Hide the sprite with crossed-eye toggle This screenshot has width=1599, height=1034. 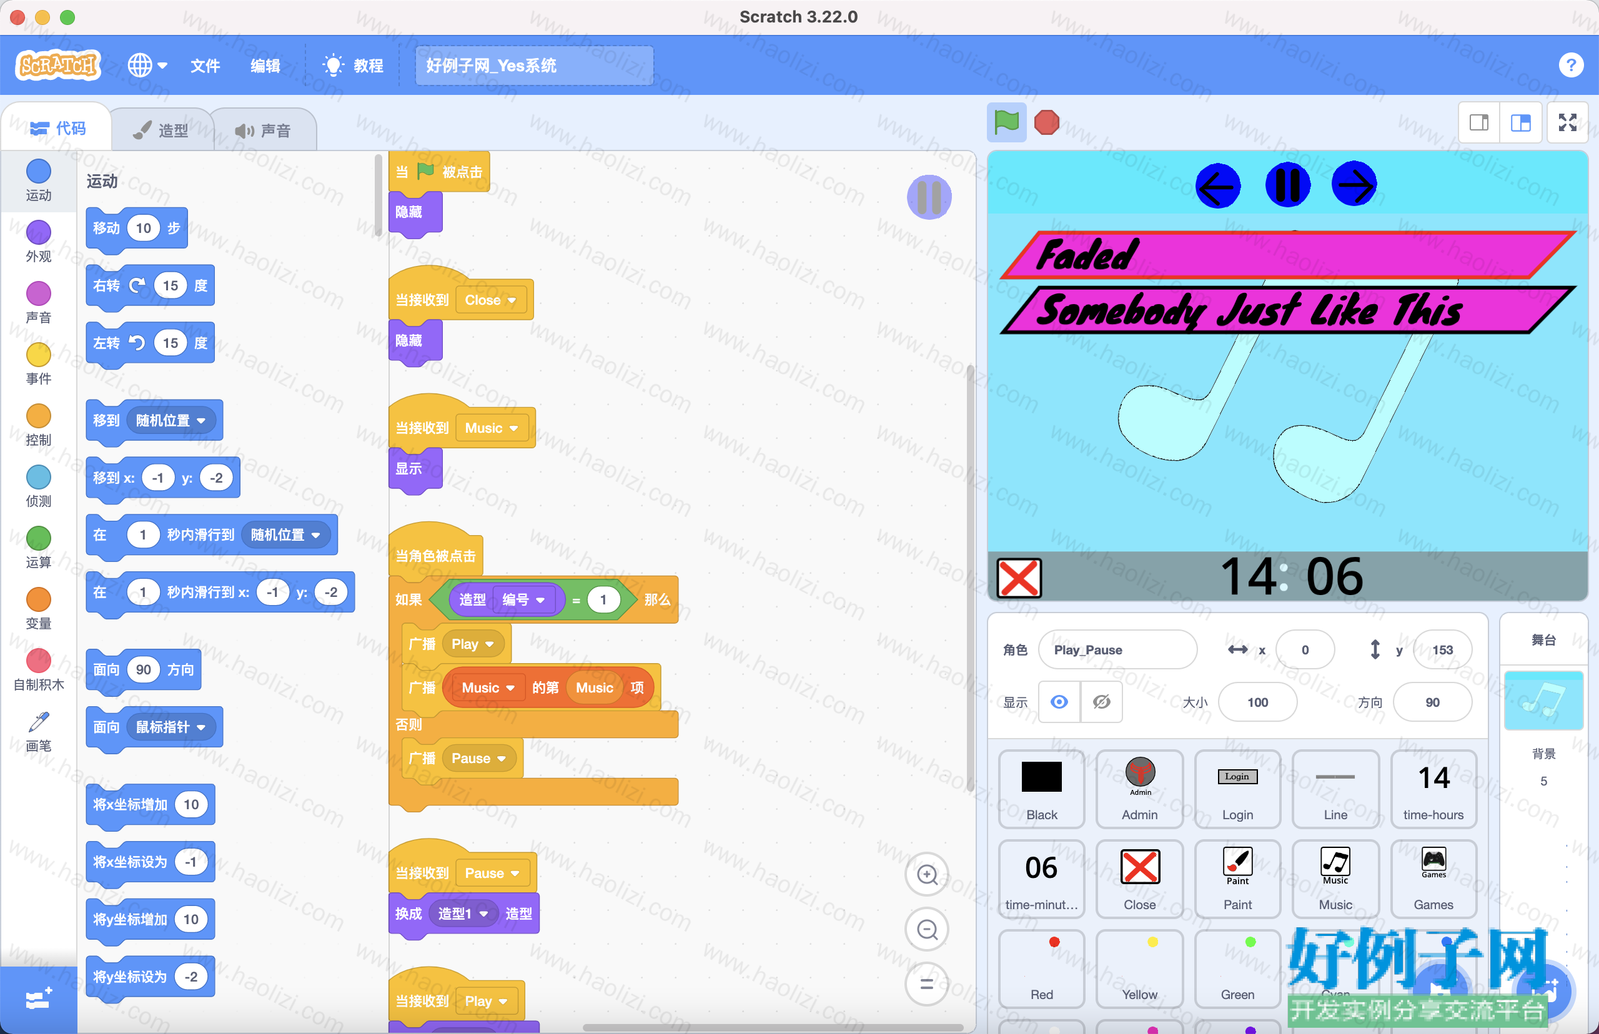1101,702
